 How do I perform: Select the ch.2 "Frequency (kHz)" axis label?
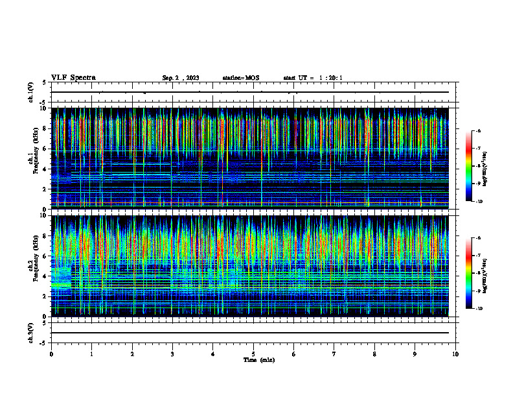[x=36, y=258]
